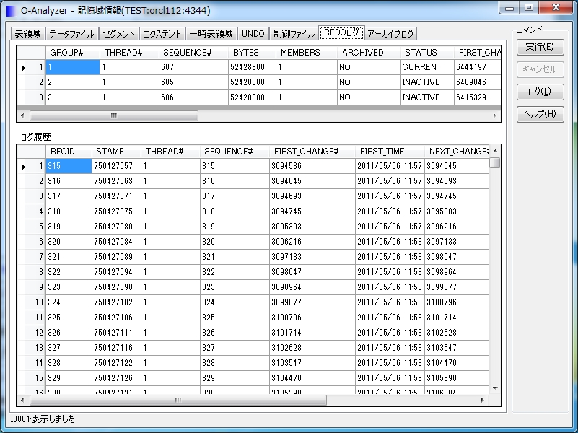Click next change cell 3105390
The height and width of the screenshot is (433, 578).
click(456, 377)
